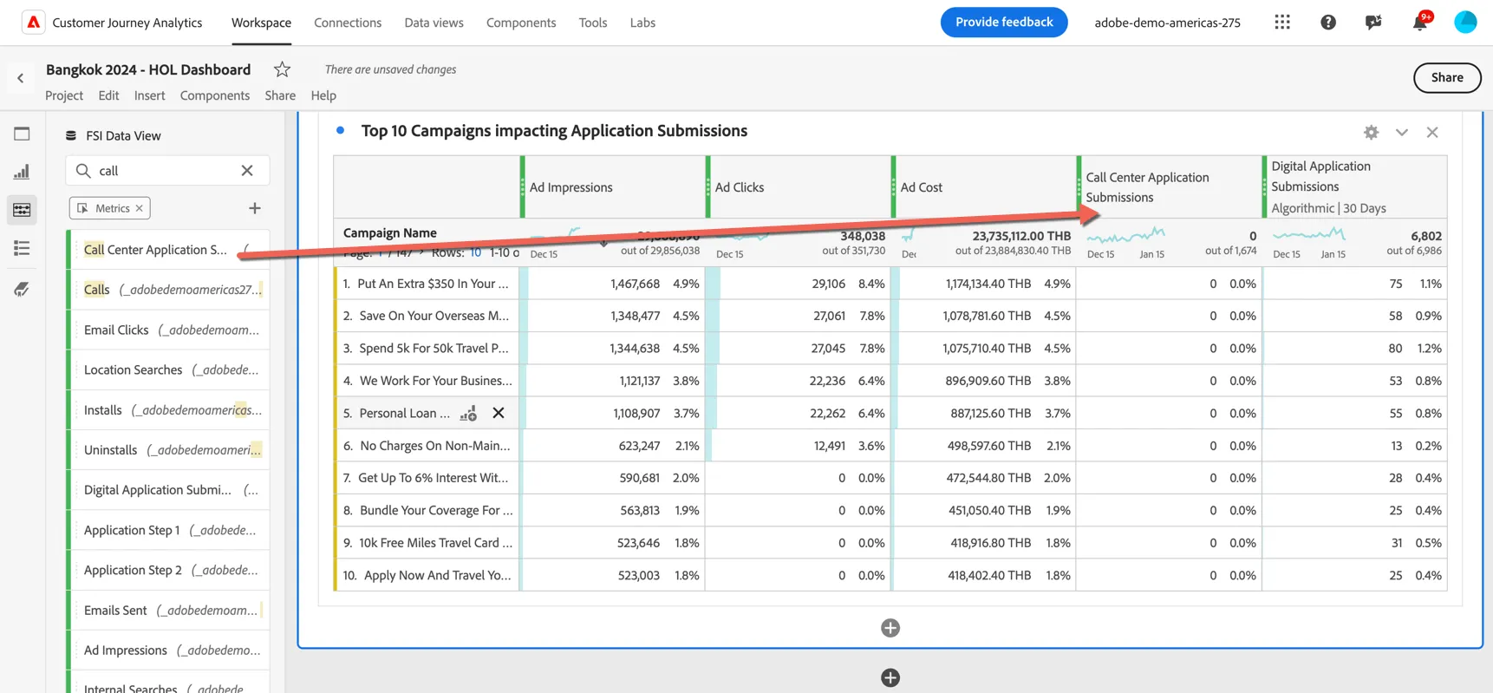Viewport: 1493px width, 693px height.
Task: Open the Components menu in project bar
Action: click(x=215, y=95)
